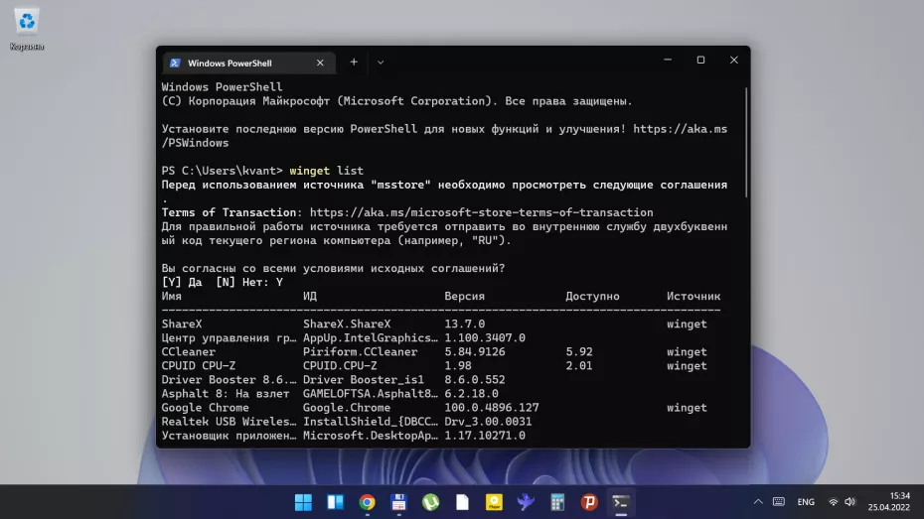This screenshot has width=924, height=519.
Task: Open the volume speaker tray icon
Action: 849,502
